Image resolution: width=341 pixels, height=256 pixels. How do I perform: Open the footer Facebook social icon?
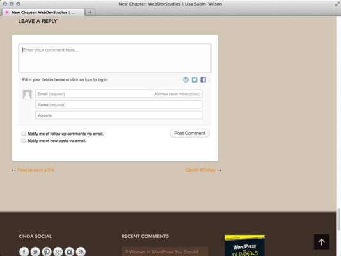pyautogui.click(x=24, y=252)
